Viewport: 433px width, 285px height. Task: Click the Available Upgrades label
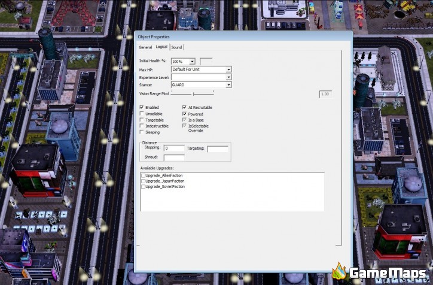157,168
